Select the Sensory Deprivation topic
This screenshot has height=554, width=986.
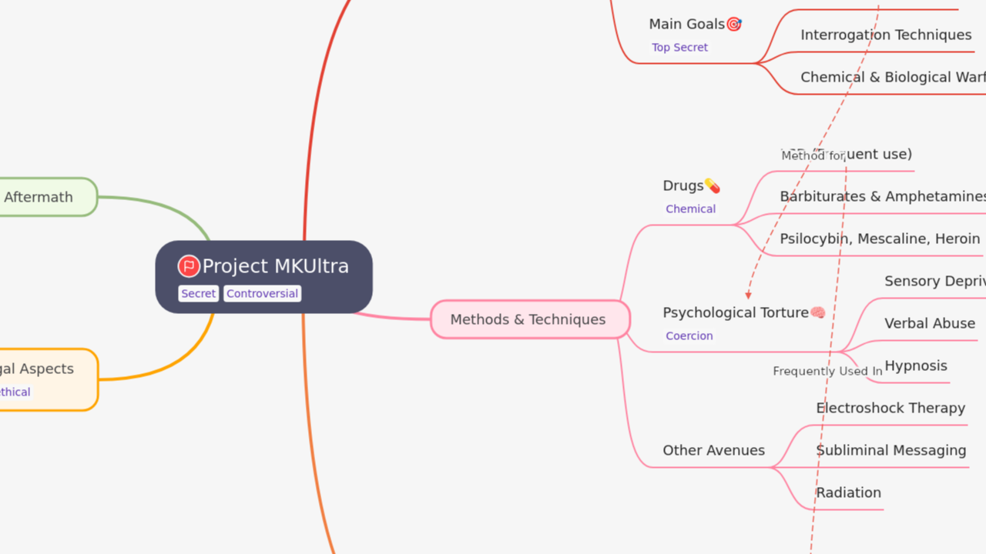coord(935,281)
